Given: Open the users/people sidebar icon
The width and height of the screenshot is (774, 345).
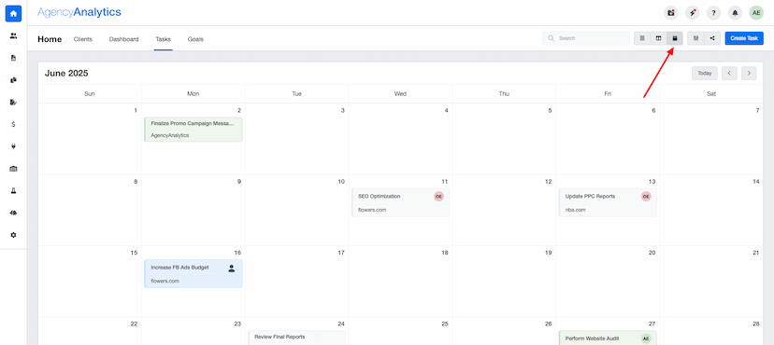Looking at the screenshot, I should (13, 36).
